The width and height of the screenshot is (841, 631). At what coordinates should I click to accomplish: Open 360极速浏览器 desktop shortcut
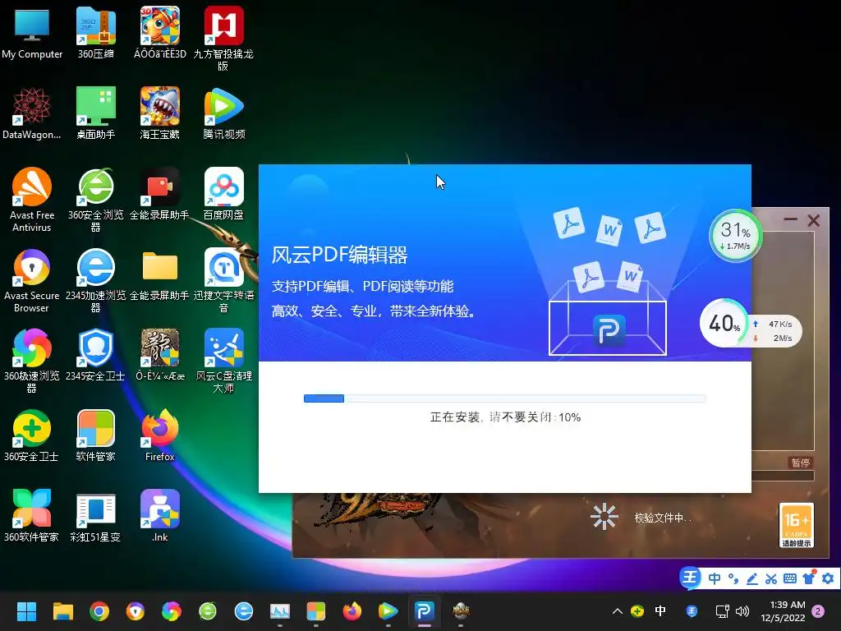click(32, 362)
